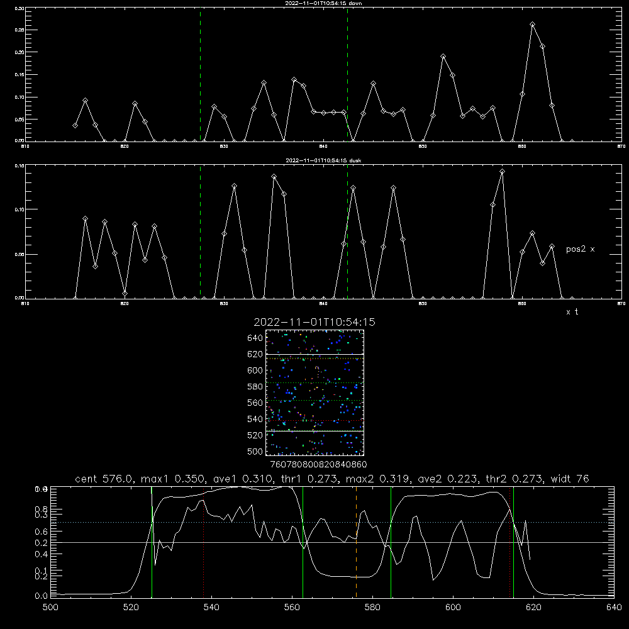Click the right green dashed line in dusk plot

[347, 231]
